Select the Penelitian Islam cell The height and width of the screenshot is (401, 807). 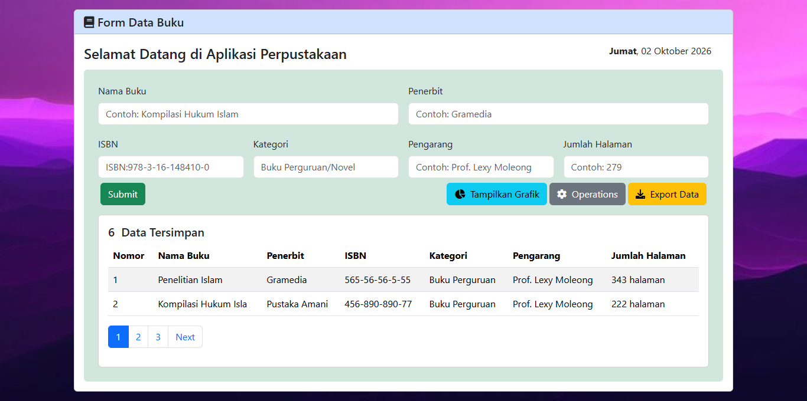pos(190,280)
